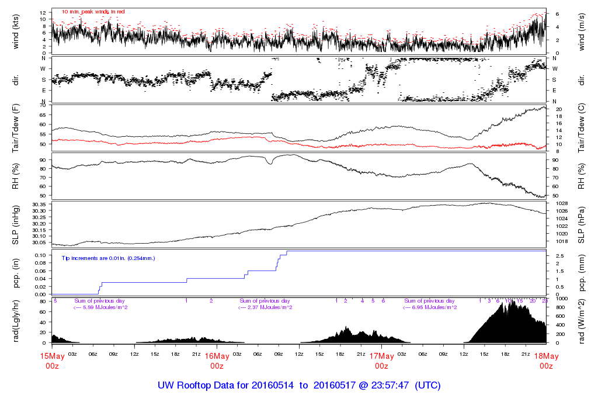Select the "rad (W/m^2)" axis label

[581, 321]
